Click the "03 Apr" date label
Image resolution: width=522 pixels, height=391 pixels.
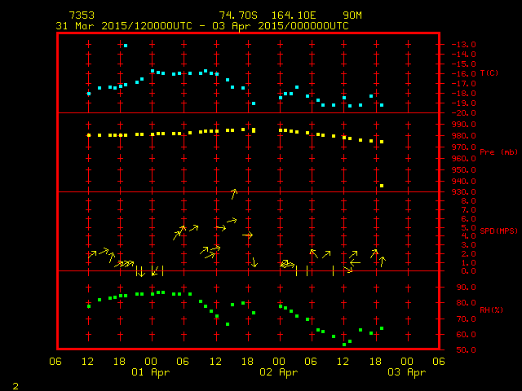[x=407, y=372]
